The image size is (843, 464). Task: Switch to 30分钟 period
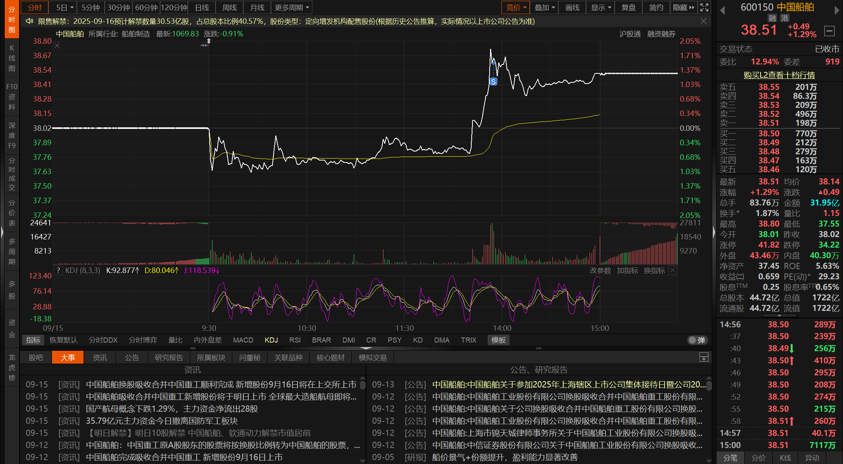point(119,7)
